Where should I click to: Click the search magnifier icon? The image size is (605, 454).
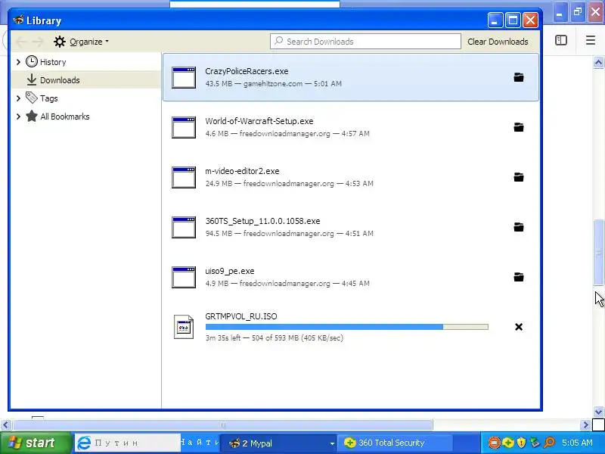pyautogui.click(x=278, y=41)
